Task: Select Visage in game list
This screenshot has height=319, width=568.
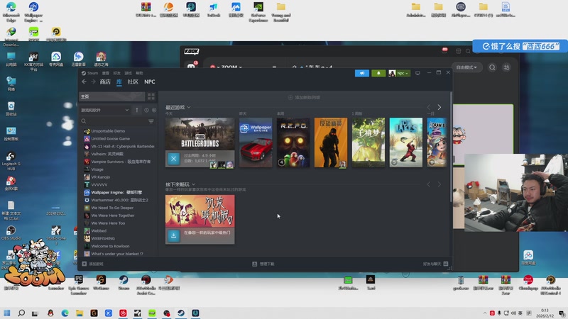Action: [97, 169]
